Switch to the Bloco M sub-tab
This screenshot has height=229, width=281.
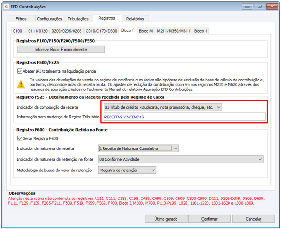pos(146,31)
